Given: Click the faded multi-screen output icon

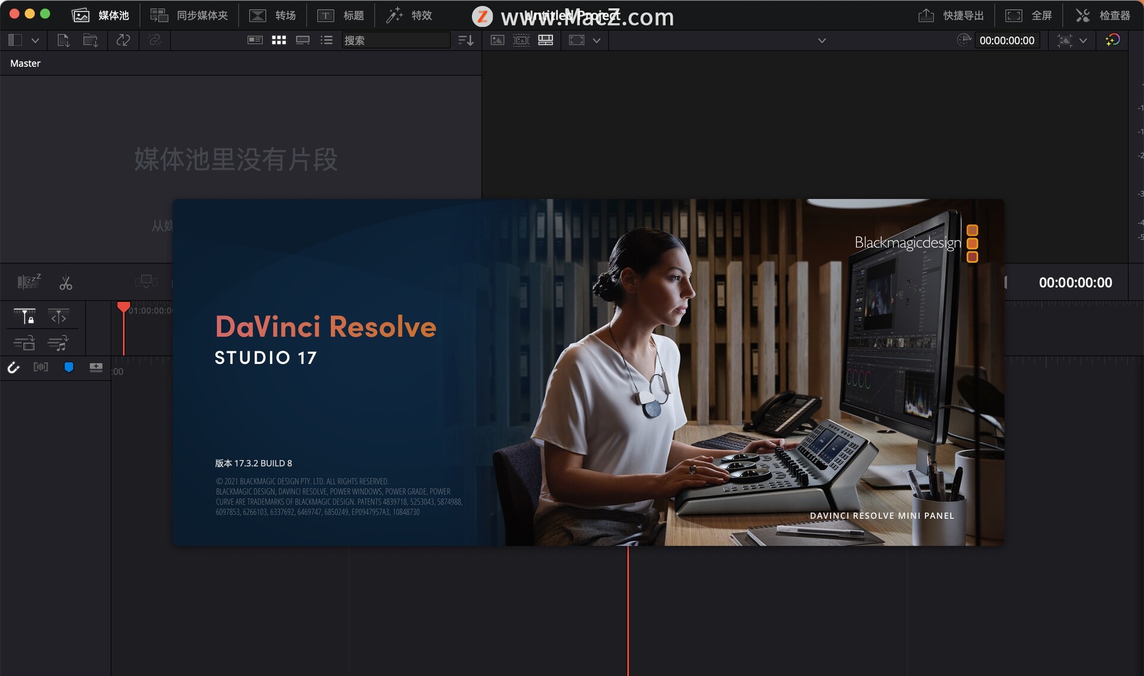Looking at the screenshot, I should 146,281.
